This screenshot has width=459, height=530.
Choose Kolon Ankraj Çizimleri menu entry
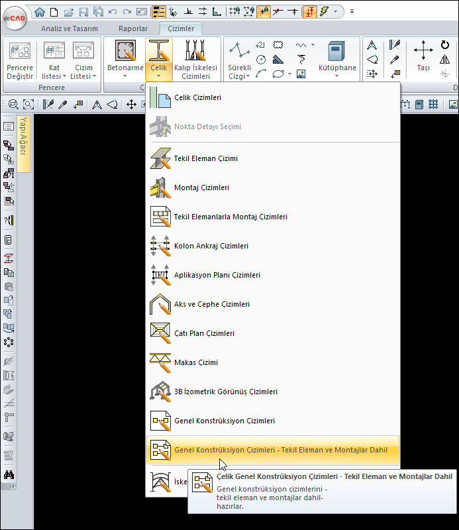click(x=273, y=246)
